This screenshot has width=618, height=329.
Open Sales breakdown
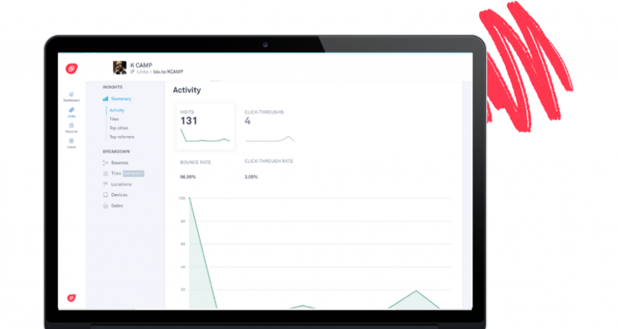coord(117,205)
